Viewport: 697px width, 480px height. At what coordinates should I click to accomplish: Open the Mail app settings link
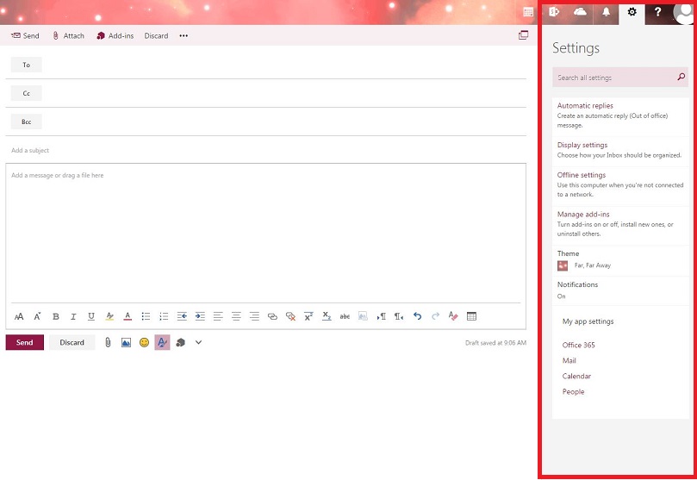click(x=569, y=361)
